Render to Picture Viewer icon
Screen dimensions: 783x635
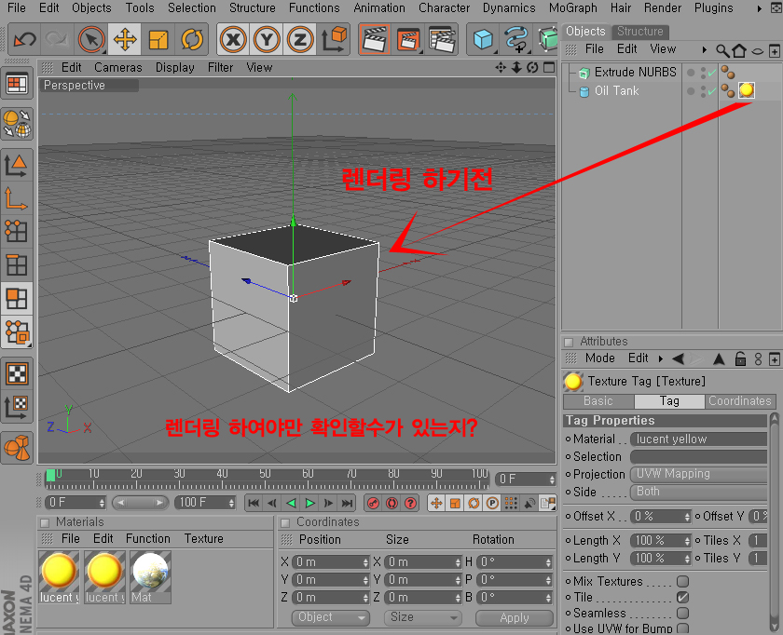[409, 39]
